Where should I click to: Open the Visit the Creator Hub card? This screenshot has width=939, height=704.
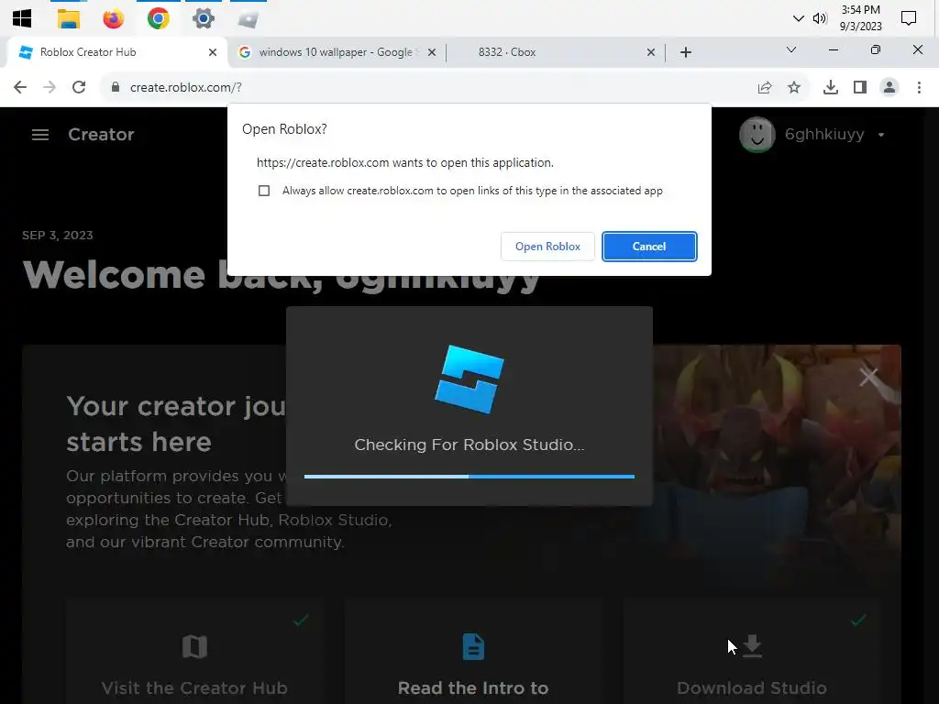click(x=194, y=652)
